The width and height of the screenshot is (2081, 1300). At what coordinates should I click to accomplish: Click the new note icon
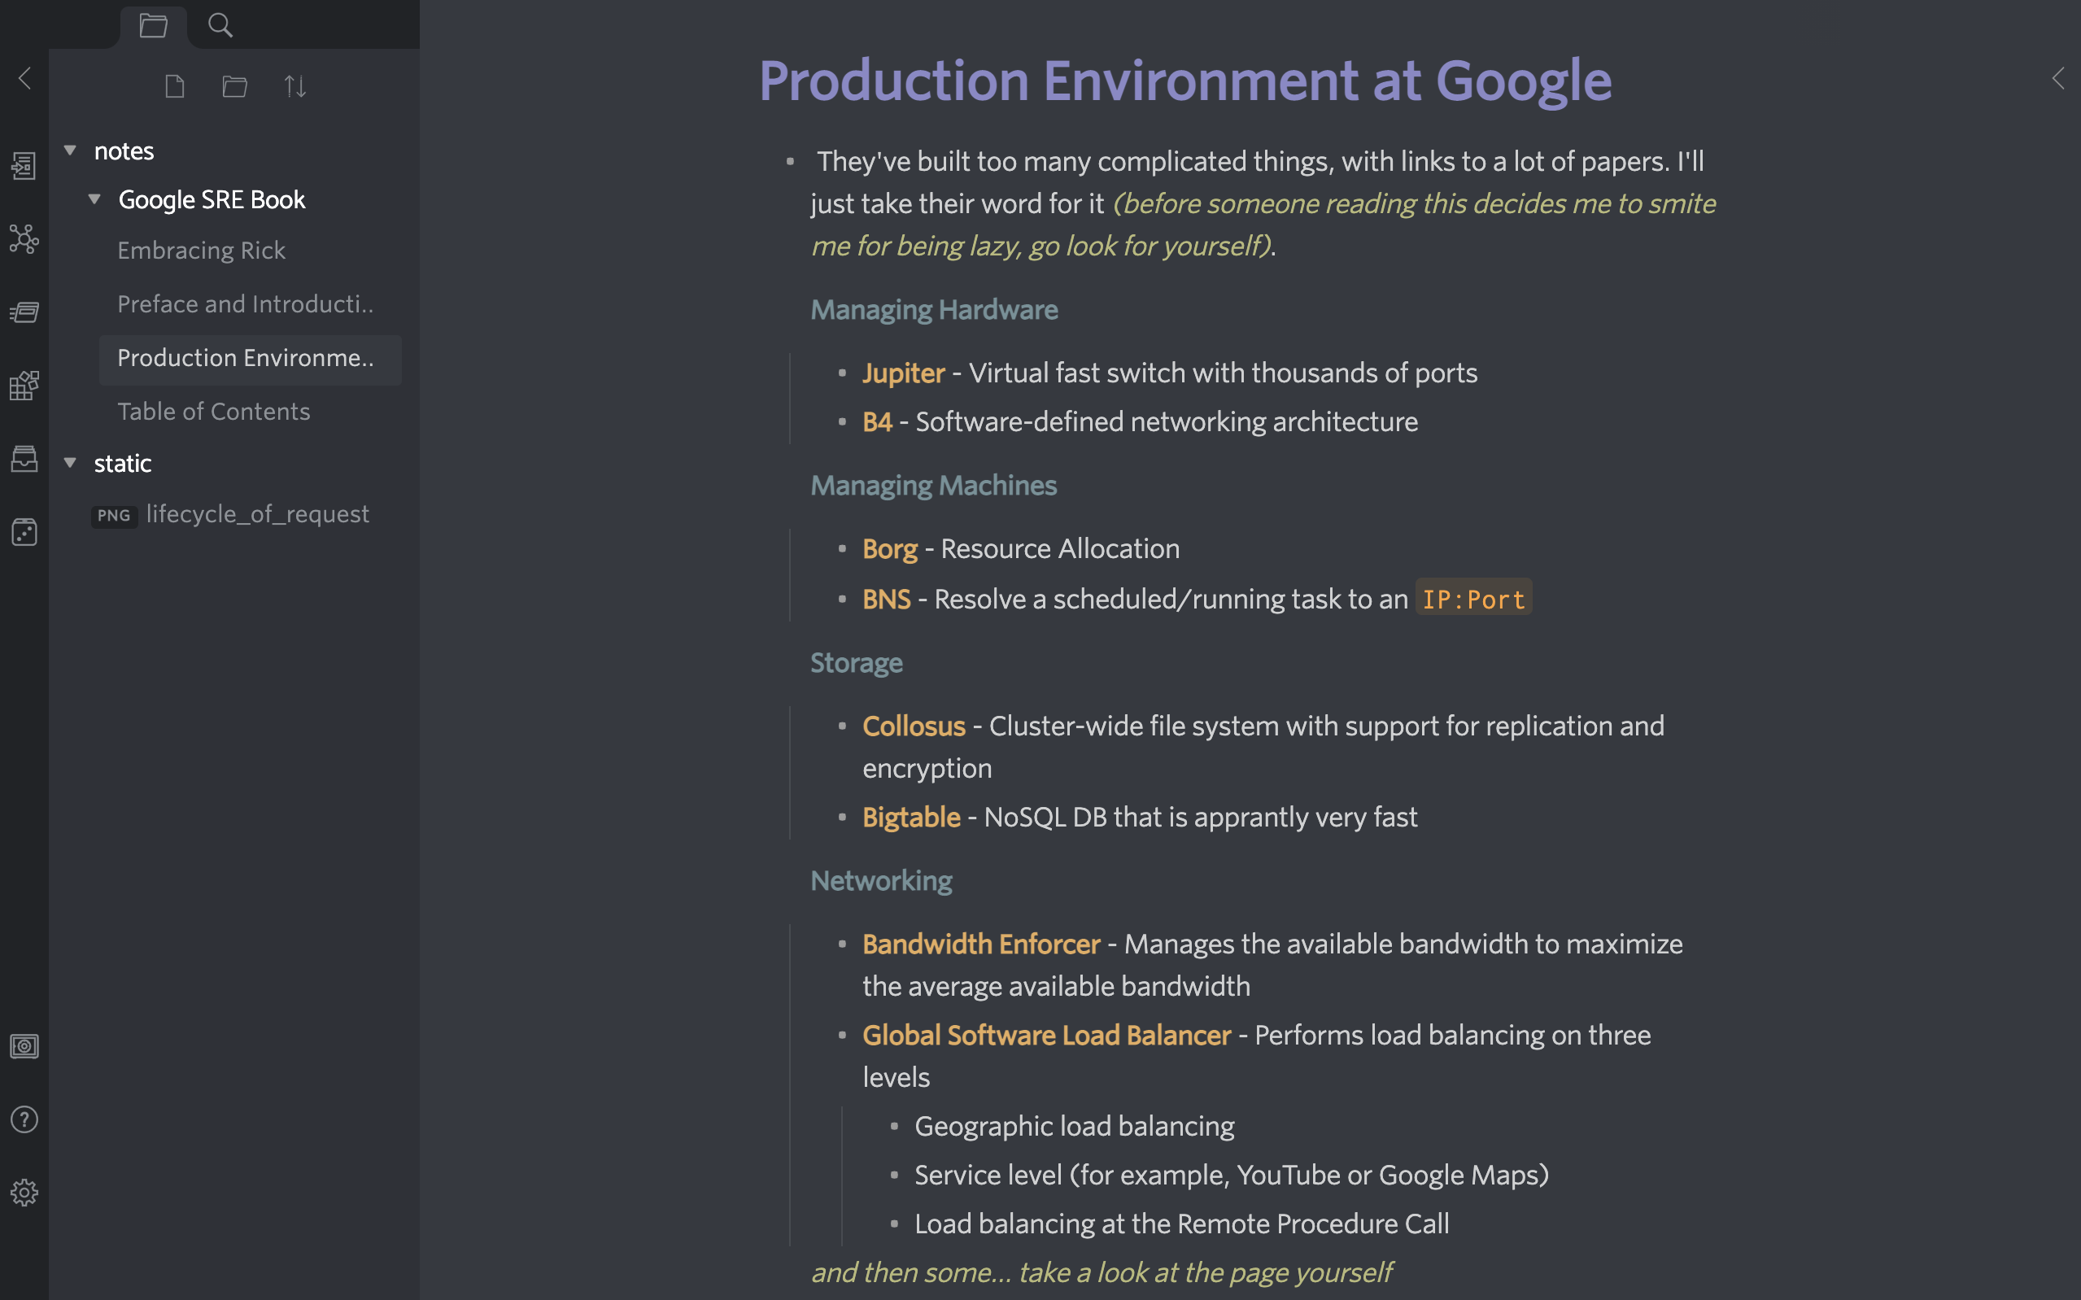(x=174, y=86)
